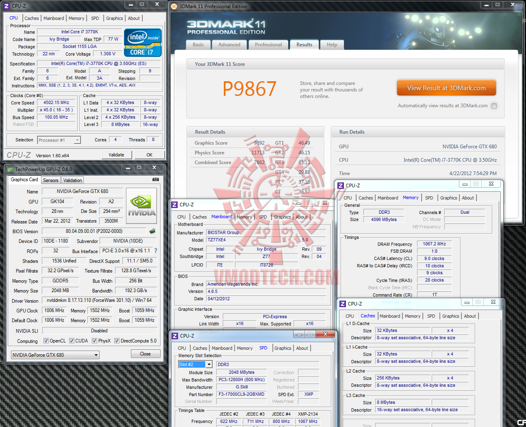
Task: Open About tab in top-left CPU-Z
Action: [x=134, y=18]
